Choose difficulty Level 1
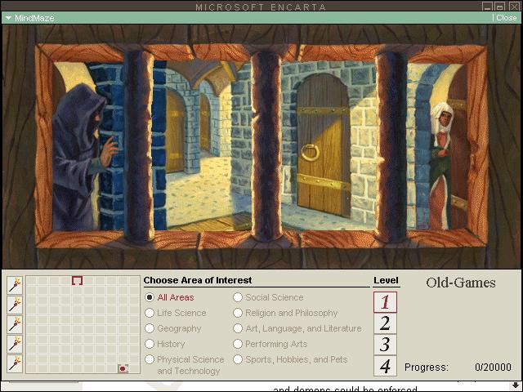523x392 pixels. pos(385,302)
